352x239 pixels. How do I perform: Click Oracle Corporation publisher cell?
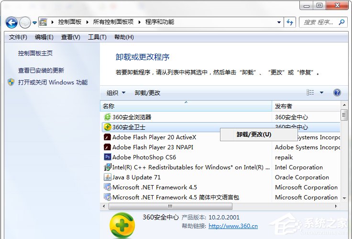(x=302, y=177)
